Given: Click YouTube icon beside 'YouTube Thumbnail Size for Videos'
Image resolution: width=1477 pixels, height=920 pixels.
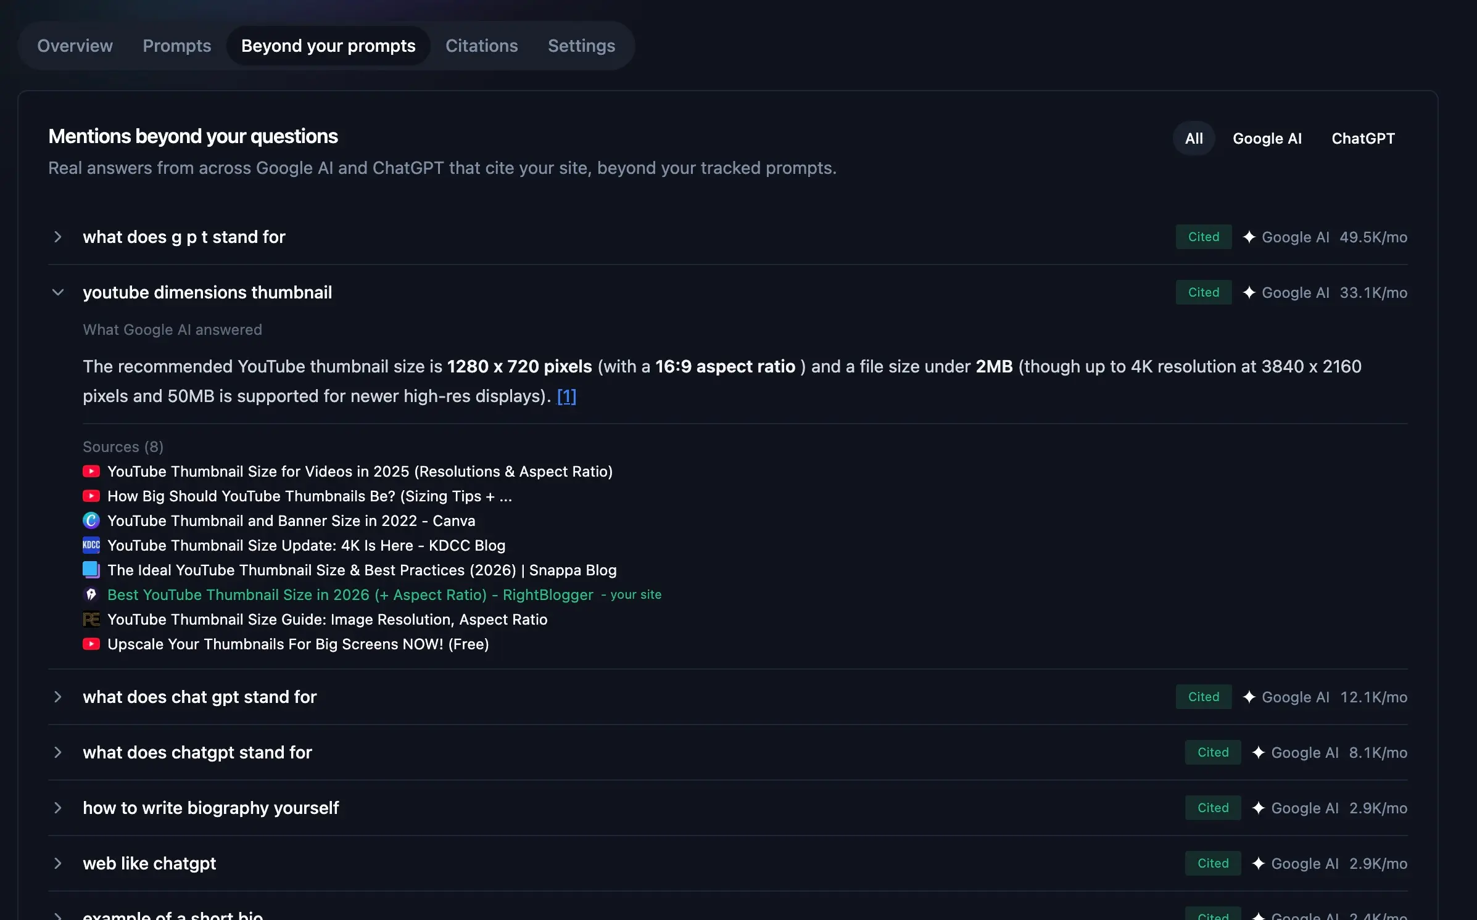Looking at the screenshot, I should coord(91,471).
